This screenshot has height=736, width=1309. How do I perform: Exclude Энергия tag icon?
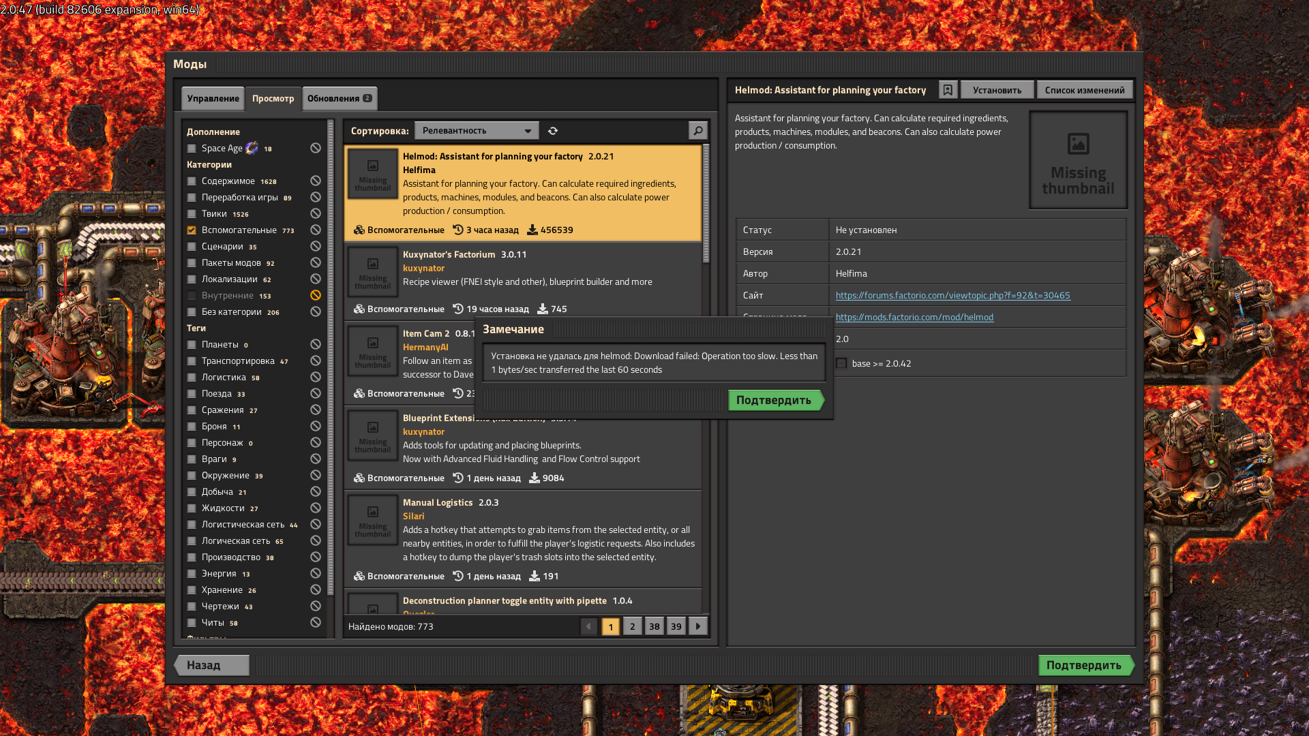[316, 573]
